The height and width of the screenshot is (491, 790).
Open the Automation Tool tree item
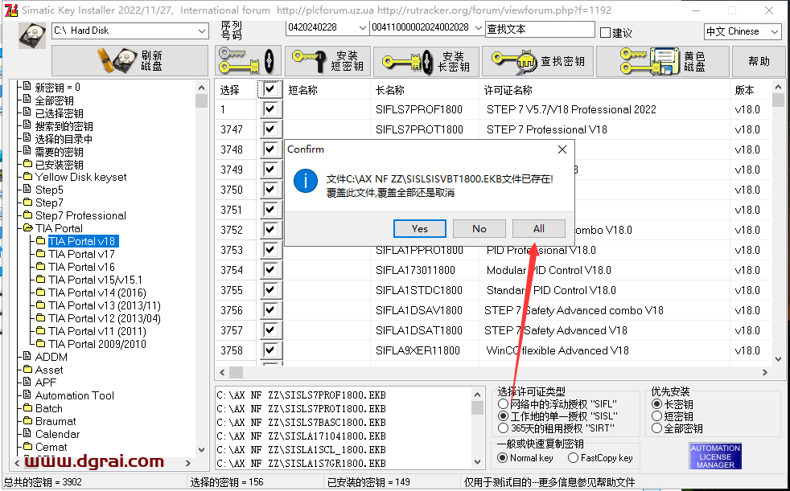tap(75, 395)
